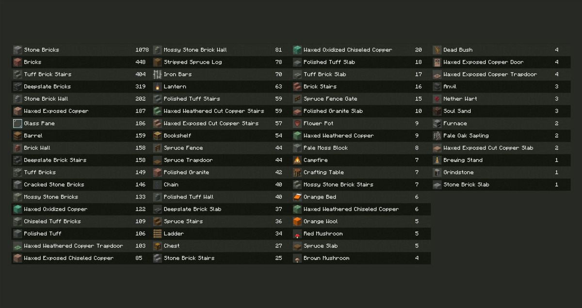The image size is (582, 308).
Task: Select the Bookshelf icon
Action: pos(157,136)
